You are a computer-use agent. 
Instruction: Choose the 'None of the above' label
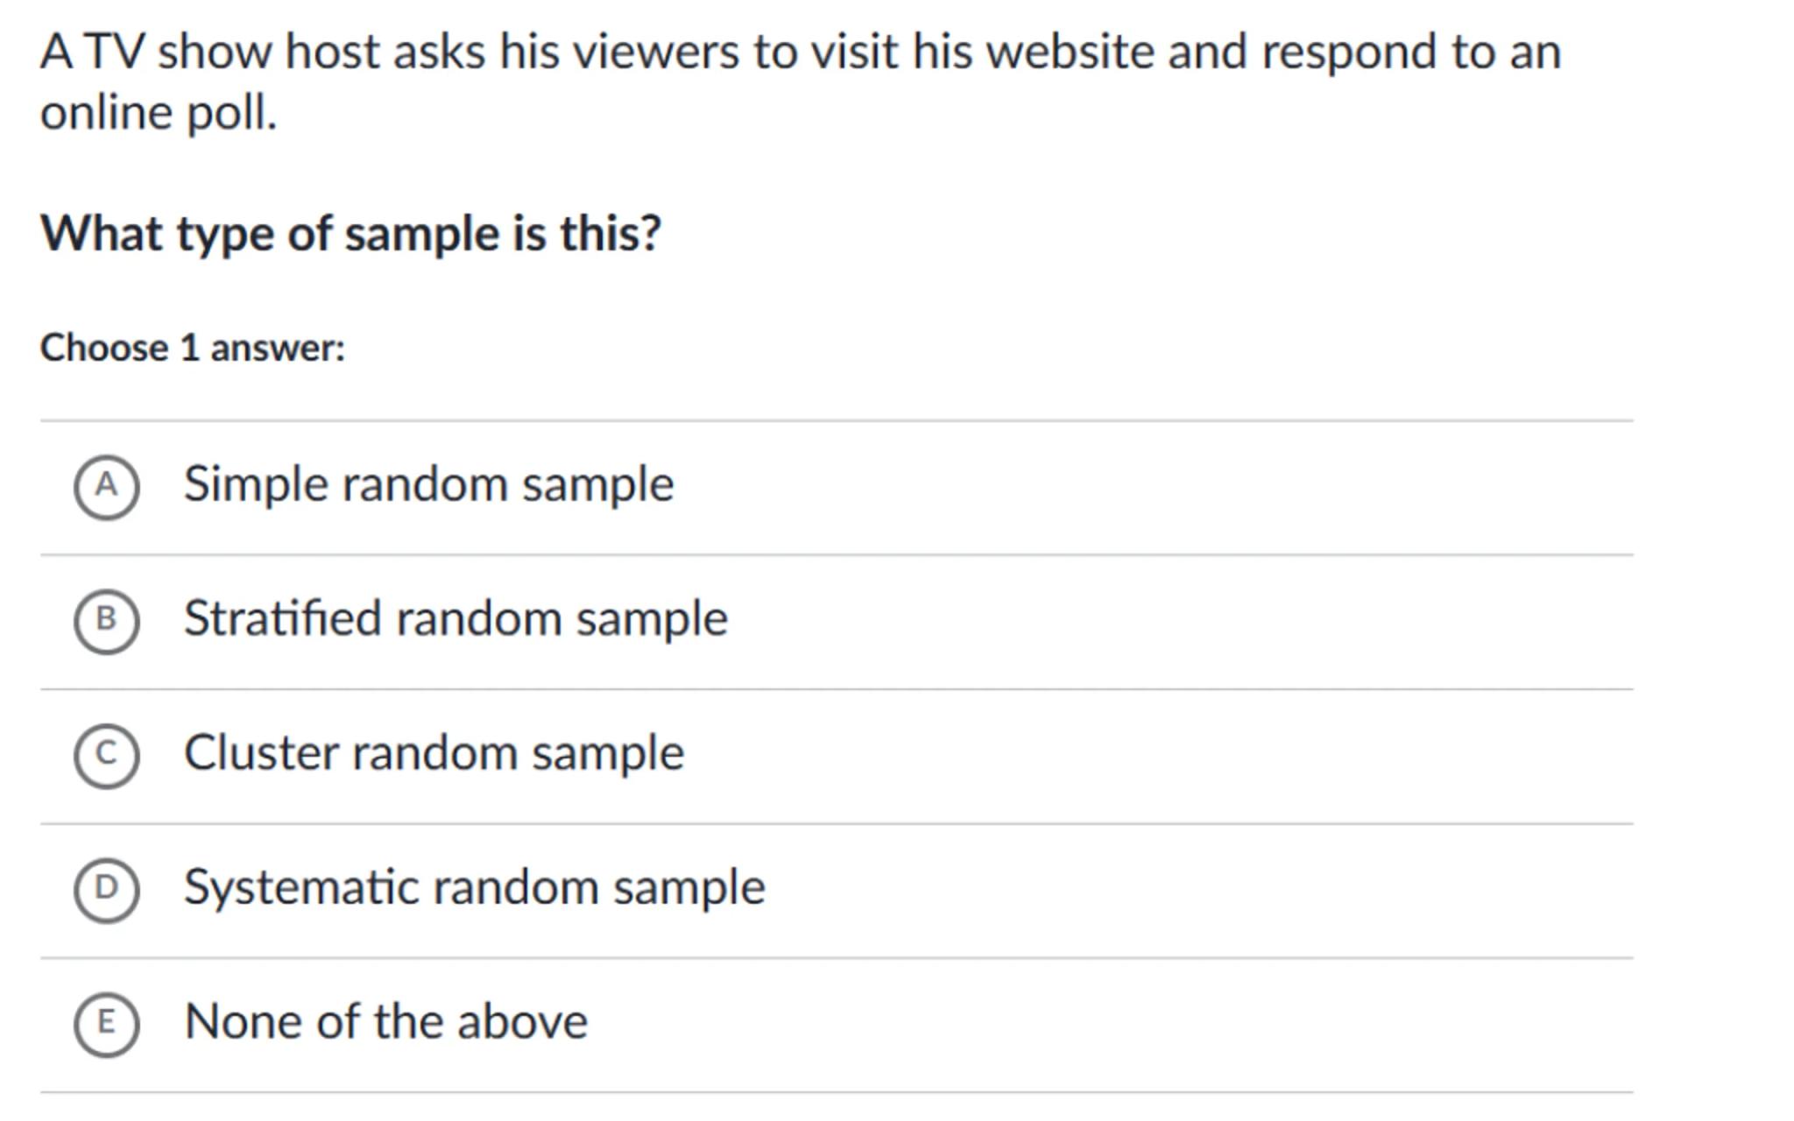coord(385,1022)
